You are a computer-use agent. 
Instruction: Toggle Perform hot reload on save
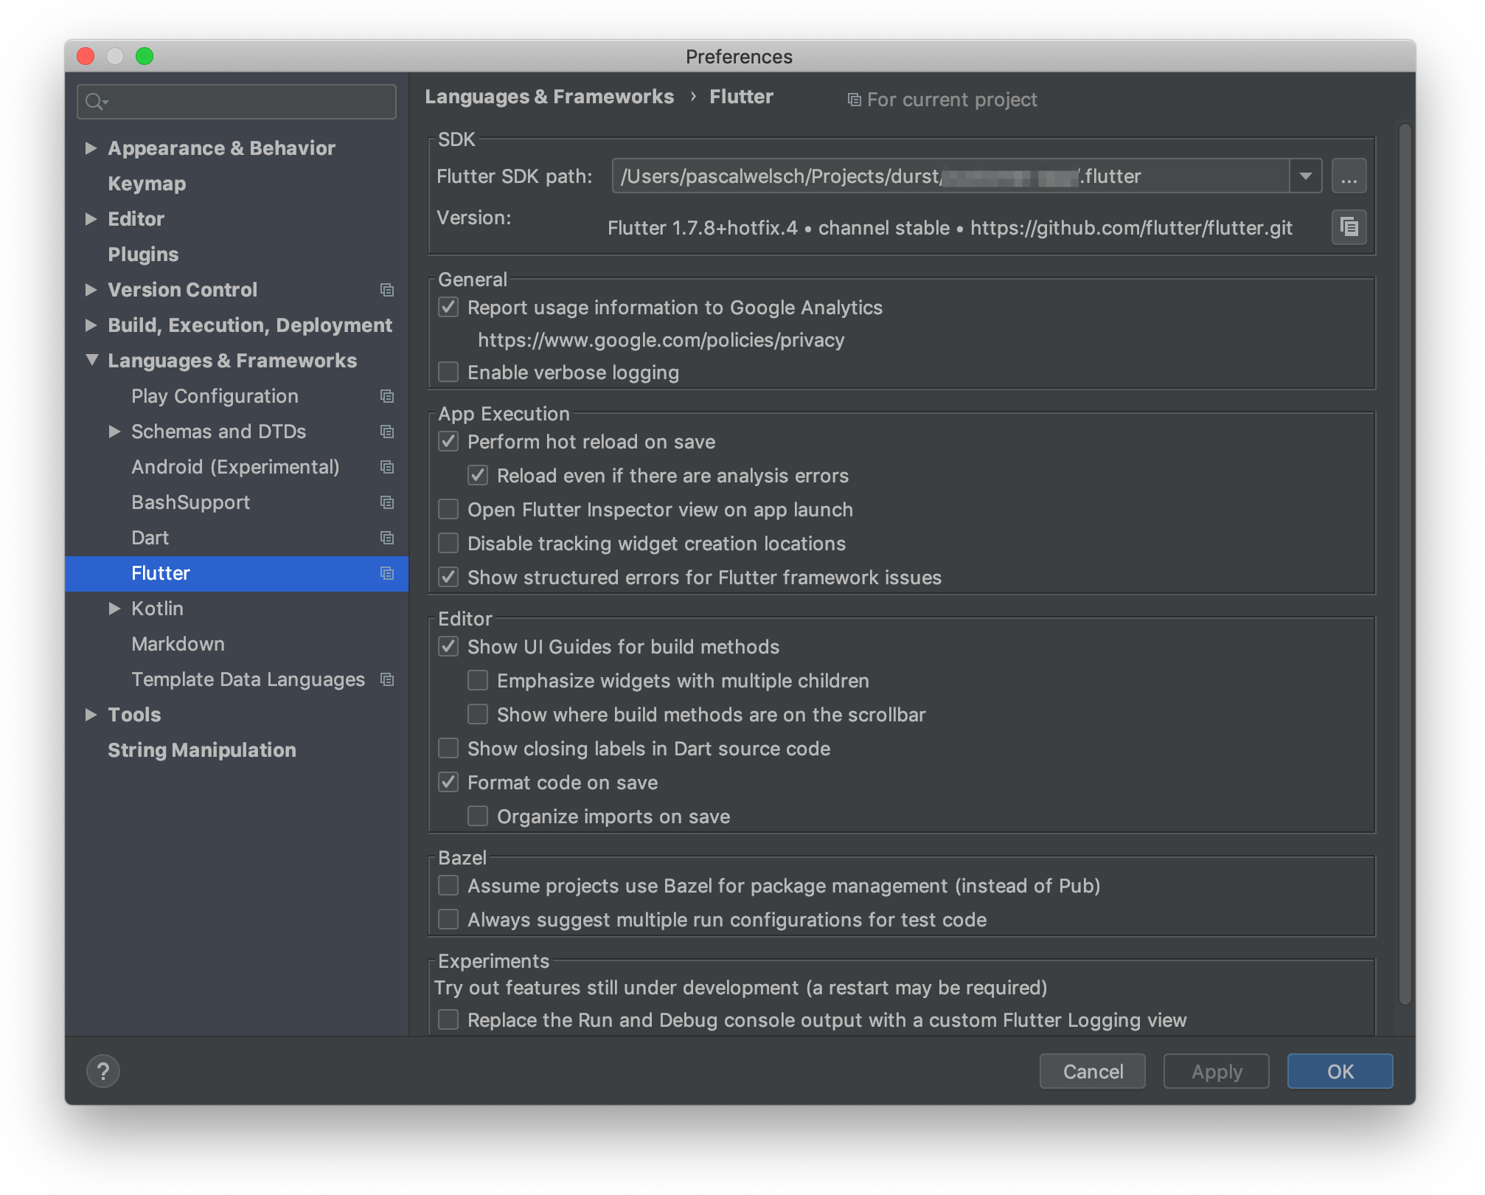click(x=448, y=442)
